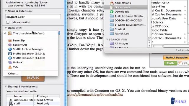Choose SimplyRAR from the Open with list
Image resolution: width=189 pixels, height=106 pixels.
(x=31, y=45)
